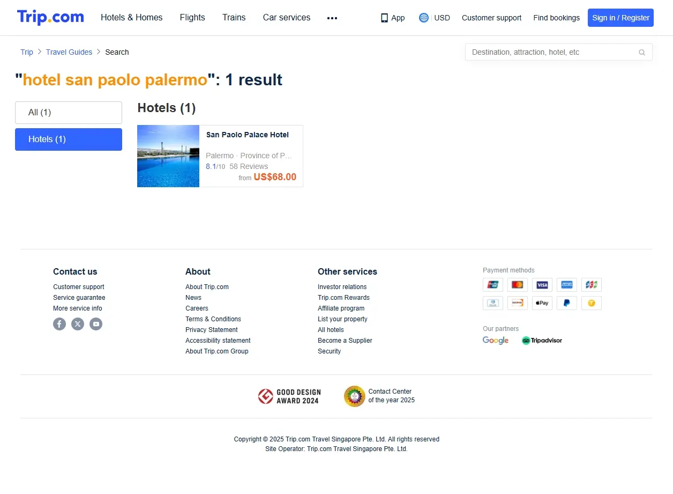Open Terms & Conditions footer link
Image resolution: width=673 pixels, height=494 pixels.
(213, 319)
